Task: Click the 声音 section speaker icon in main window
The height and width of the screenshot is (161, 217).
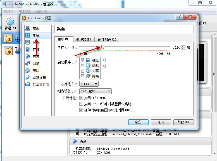Action: [x=75, y=141]
